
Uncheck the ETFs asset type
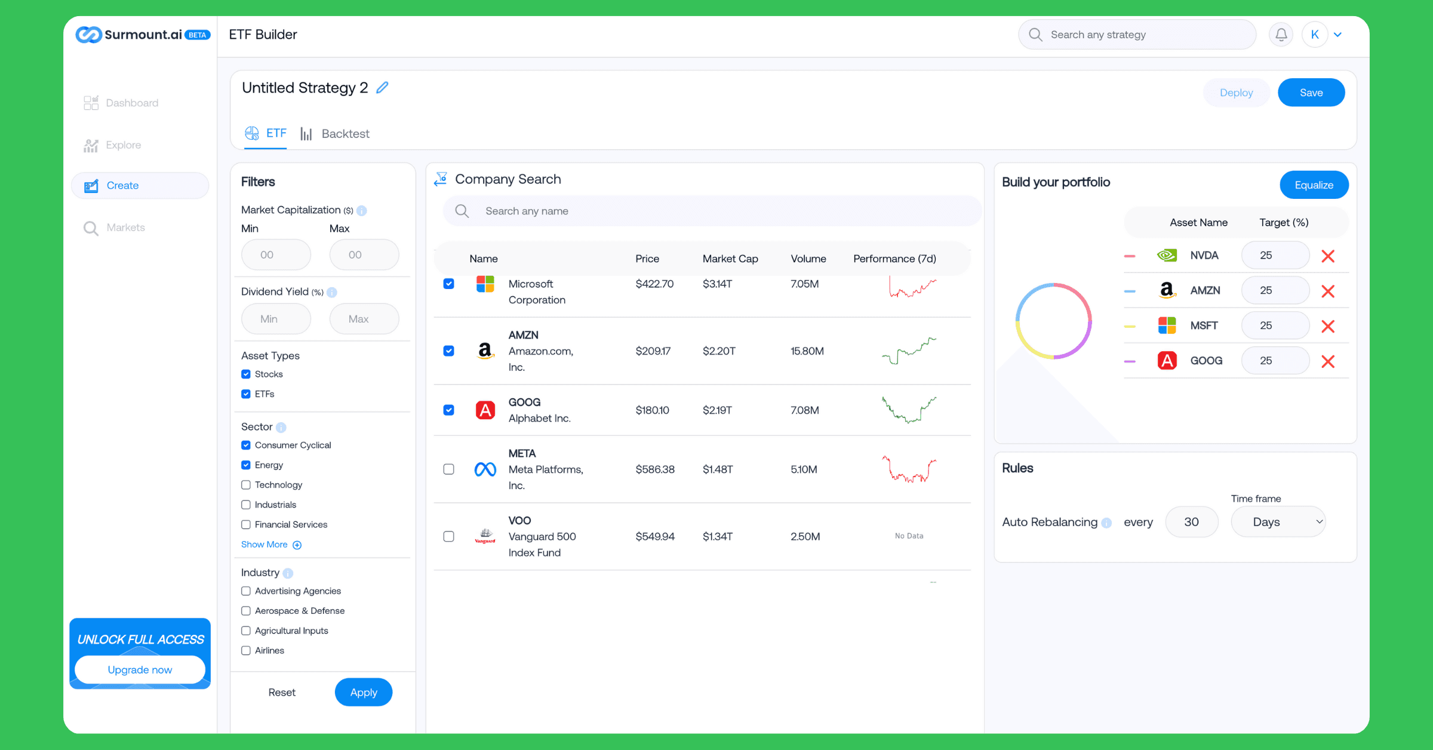246,394
